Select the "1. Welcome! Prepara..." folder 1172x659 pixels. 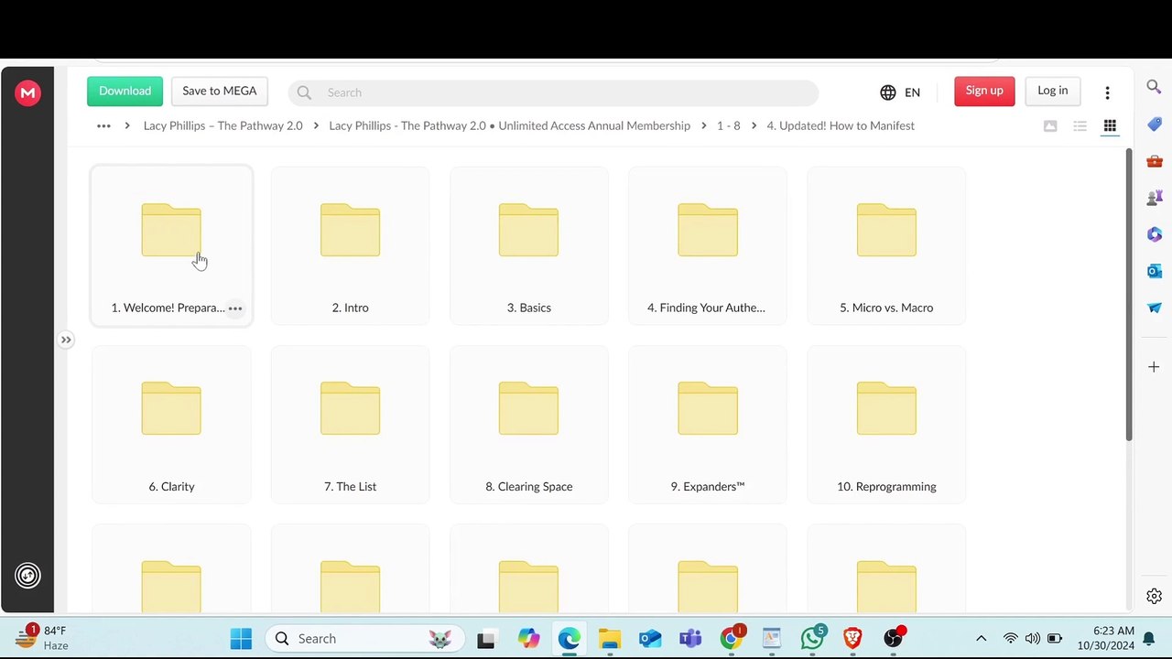(171, 245)
